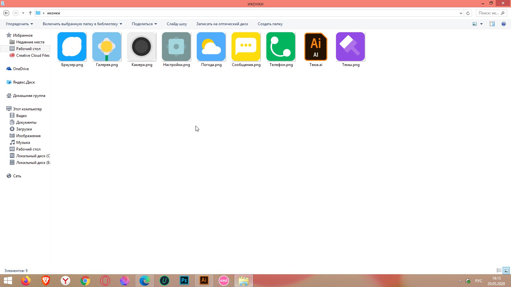Switch to large thumbnails view in status bar
This screenshot has height=287, width=511.
[x=506, y=270]
